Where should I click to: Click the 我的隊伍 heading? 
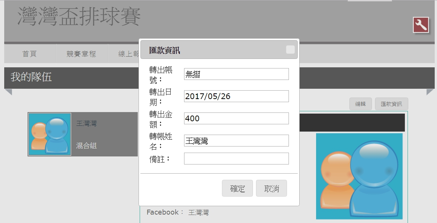[x=31, y=77]
